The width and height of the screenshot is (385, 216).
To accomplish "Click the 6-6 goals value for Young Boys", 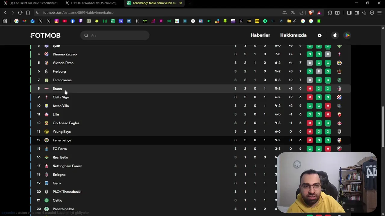I will coord(278,132).
